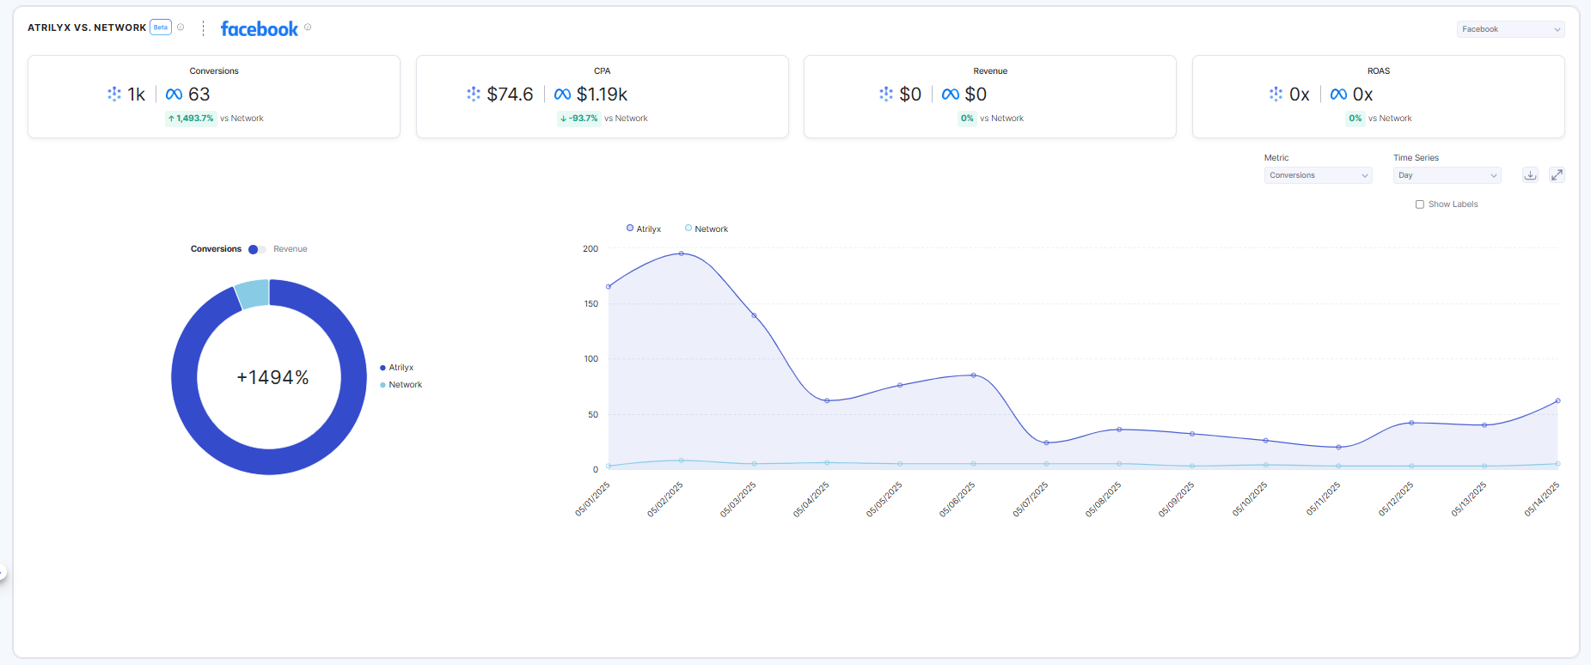Open the Metric Conversions dropdown

(1318, 175)
